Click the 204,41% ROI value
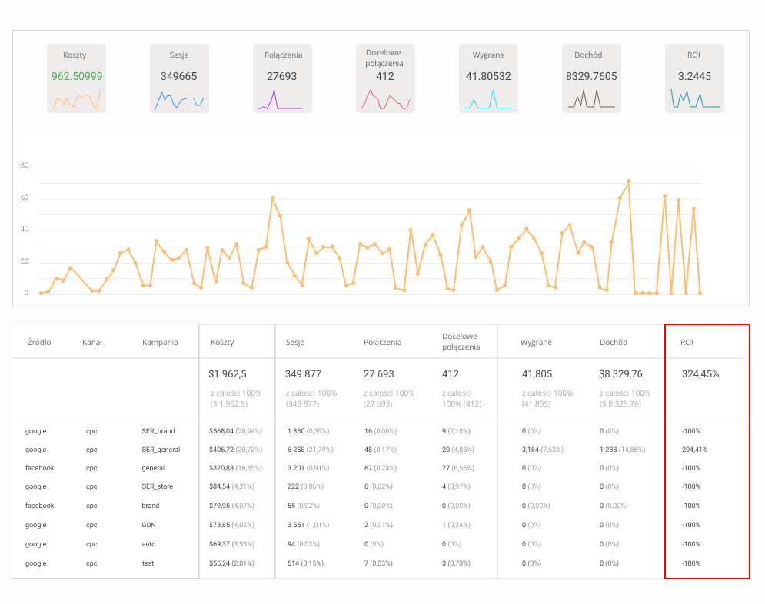The image size is (765, 604). [694, 450]
